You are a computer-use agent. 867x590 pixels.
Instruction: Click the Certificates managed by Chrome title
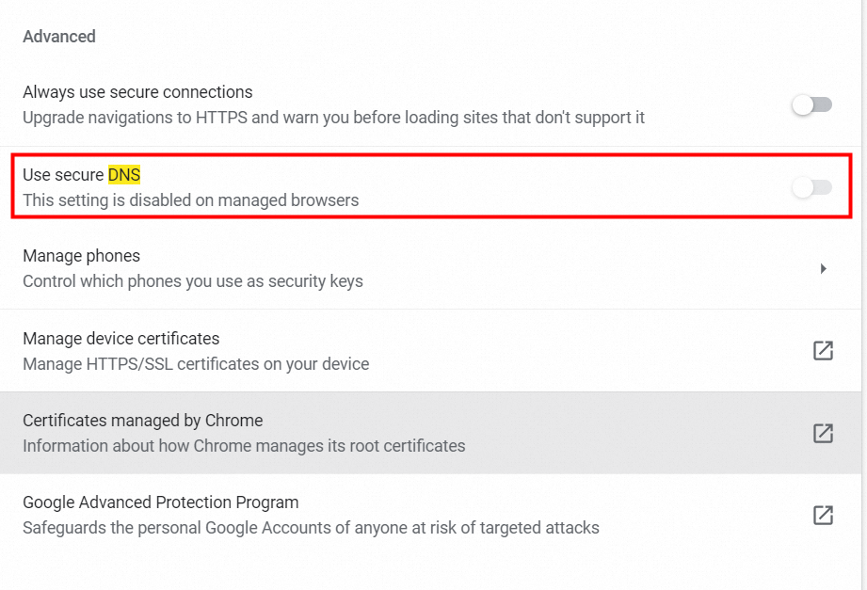[142, 420]
